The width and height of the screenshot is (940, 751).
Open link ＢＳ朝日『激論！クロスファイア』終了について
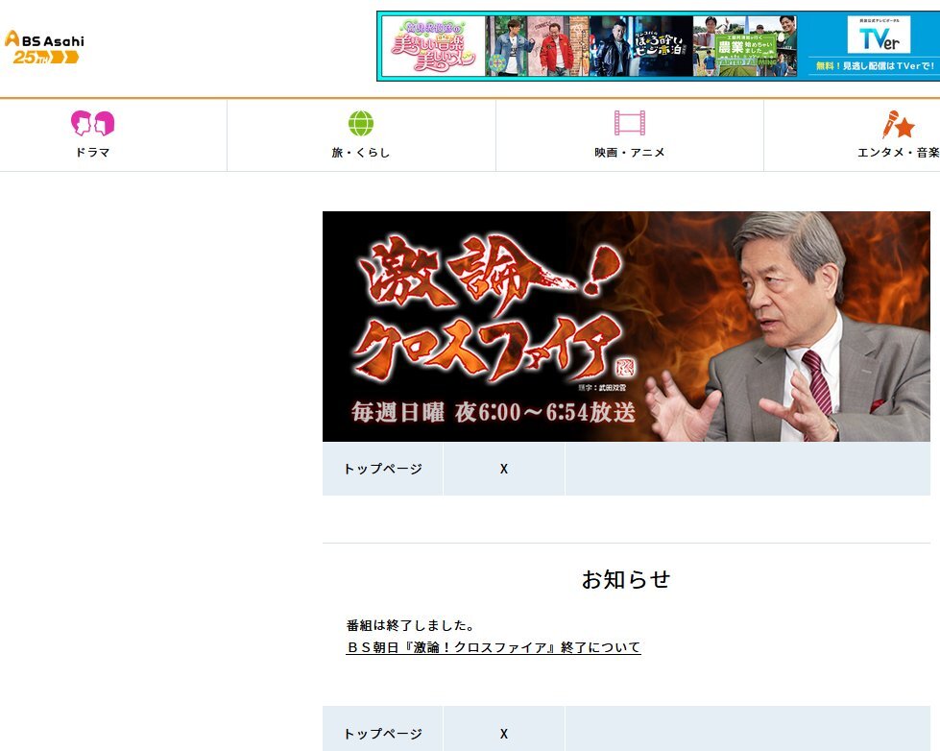pos(494,648)
